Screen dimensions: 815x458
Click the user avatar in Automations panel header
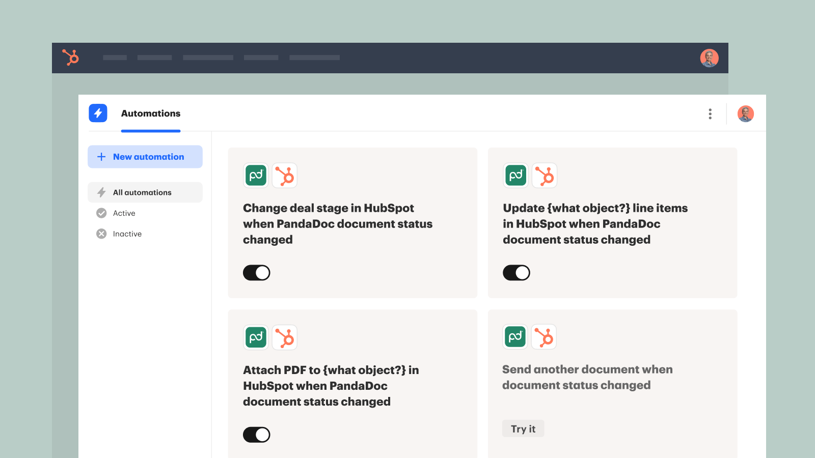pos(745,114)
